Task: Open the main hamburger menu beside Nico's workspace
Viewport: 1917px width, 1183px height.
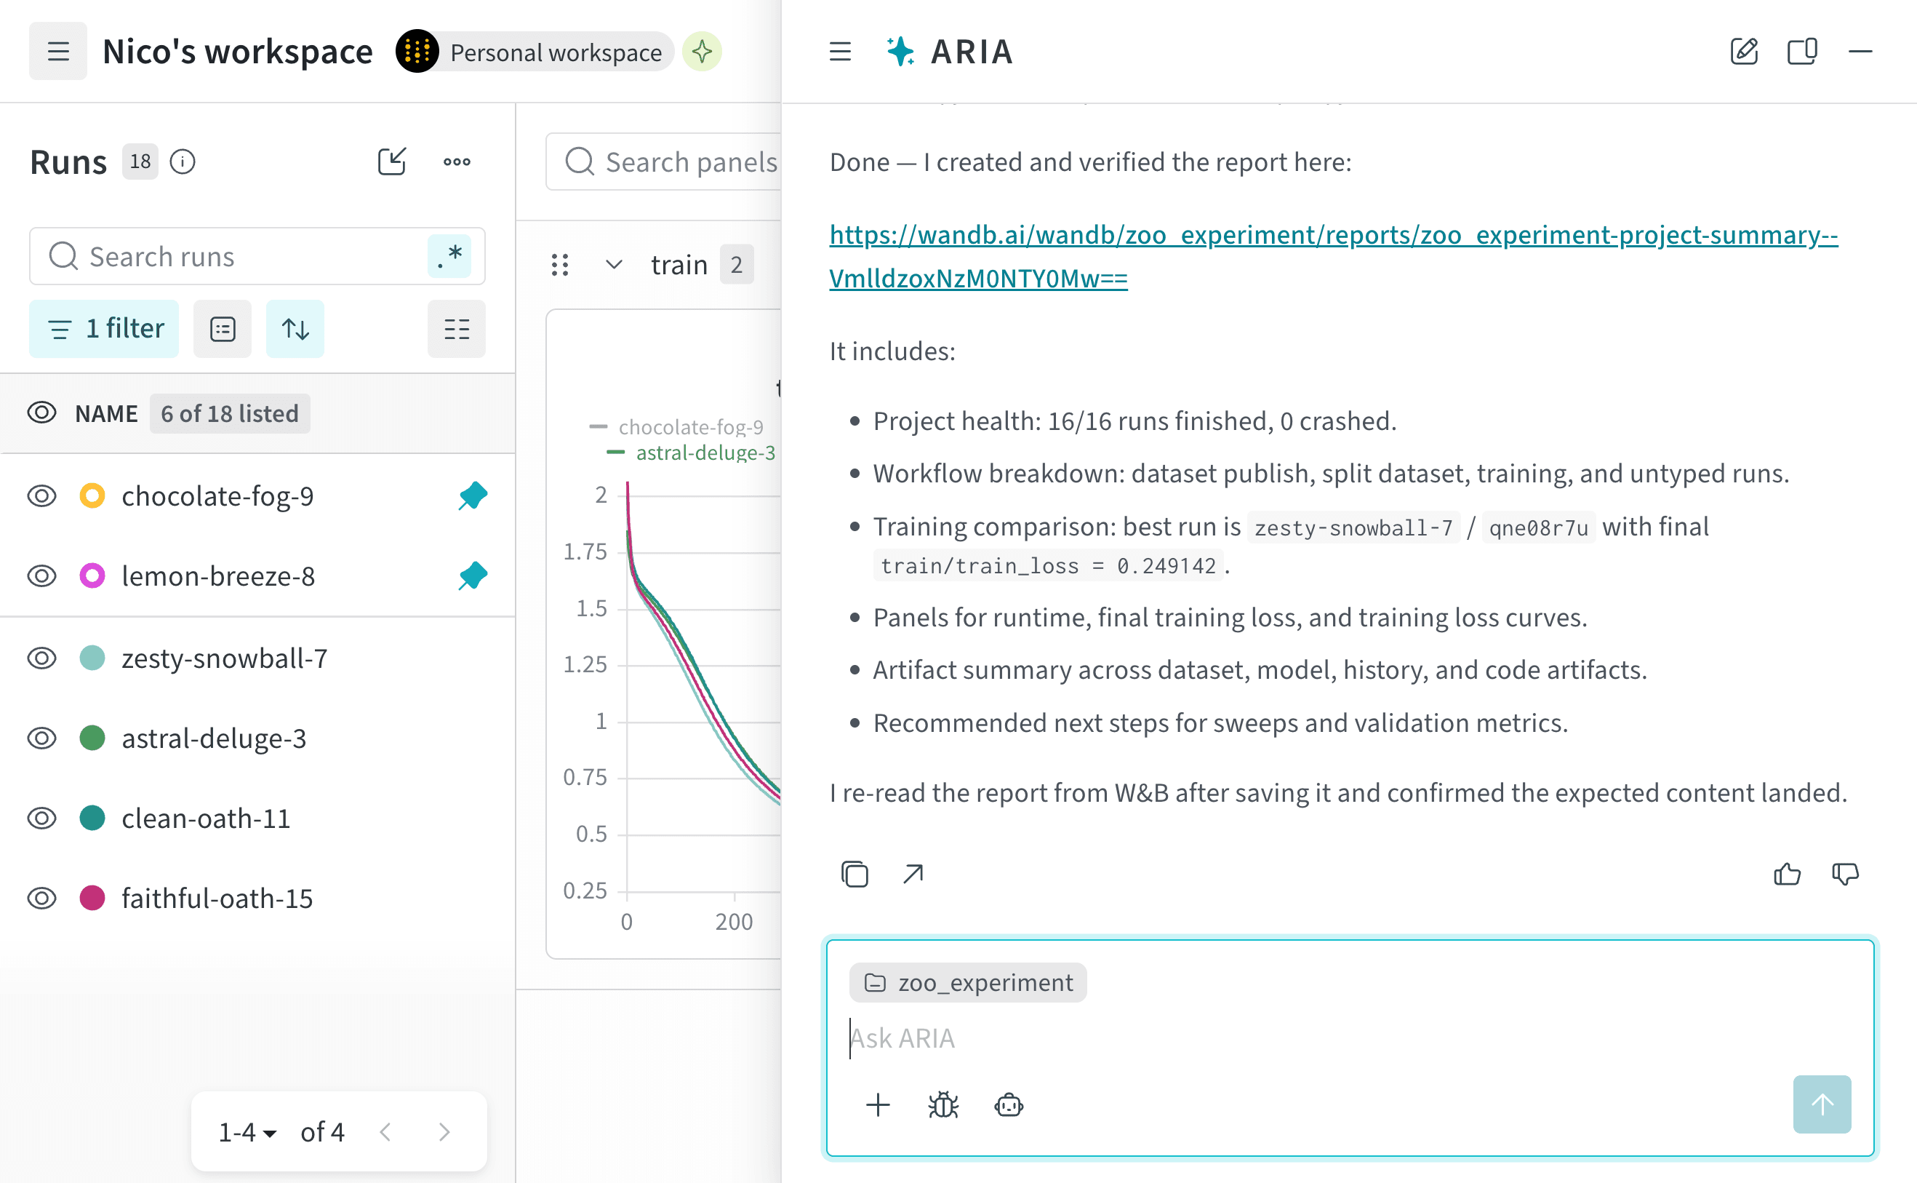Action: [x=58, y=52]
